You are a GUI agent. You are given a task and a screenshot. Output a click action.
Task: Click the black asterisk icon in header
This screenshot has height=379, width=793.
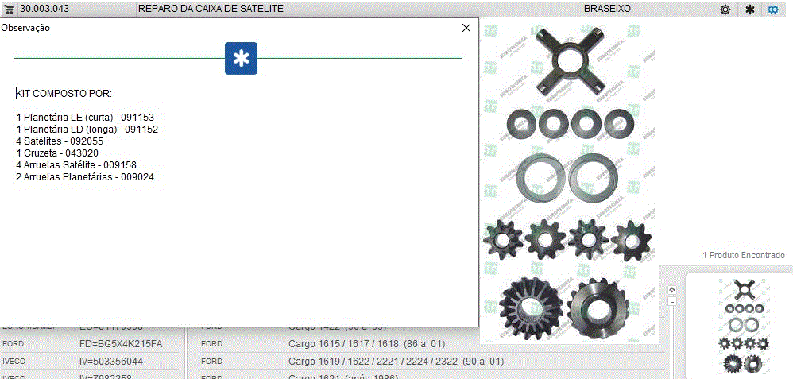tap(749, 10)
